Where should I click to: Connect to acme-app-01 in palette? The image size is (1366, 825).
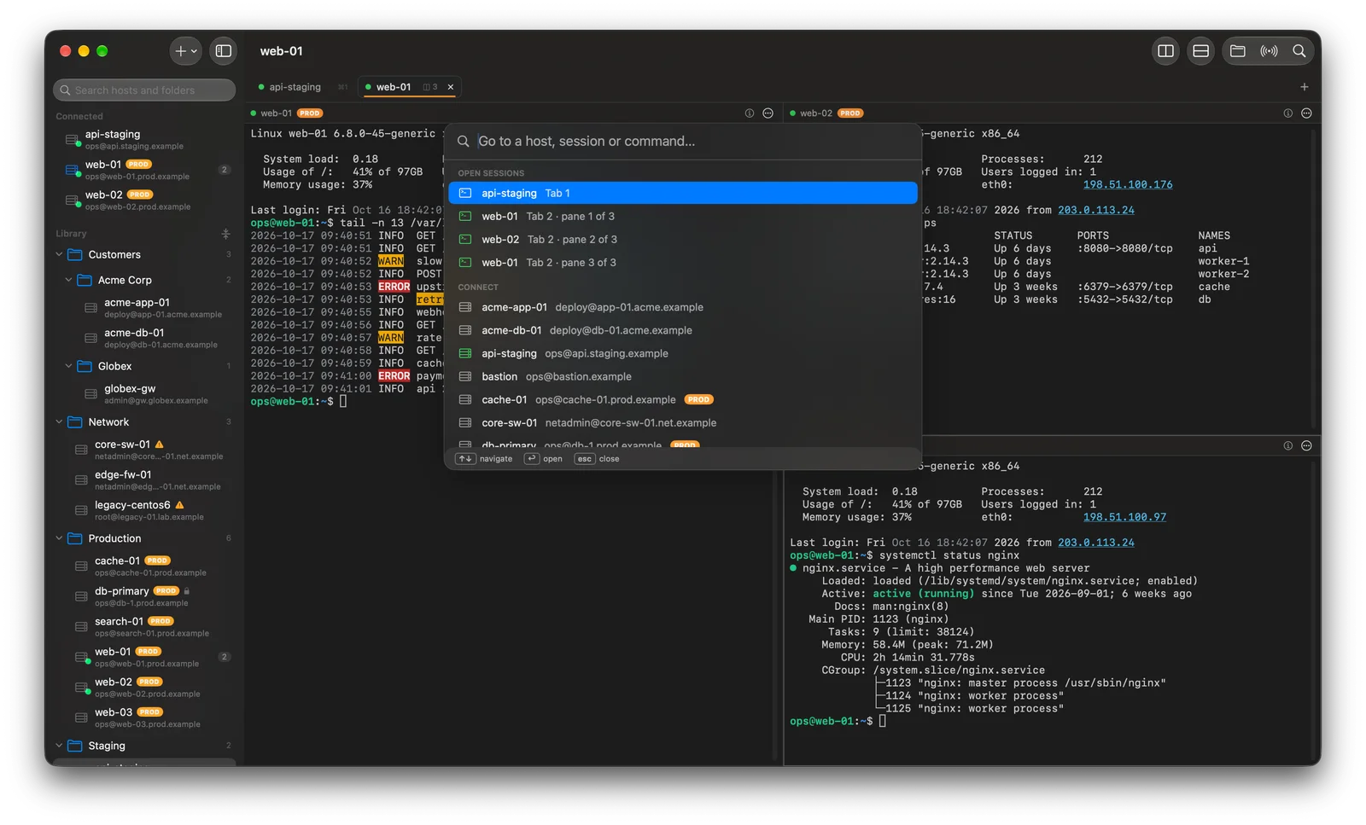point(683,307)
